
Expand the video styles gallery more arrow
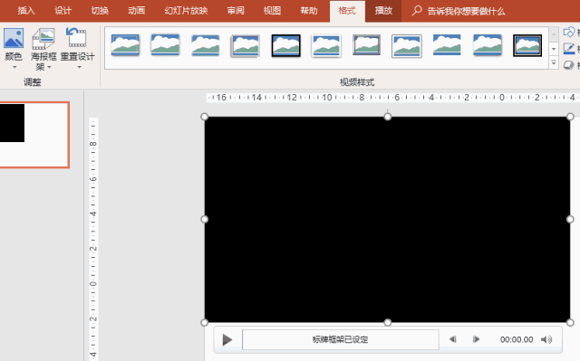coord(554,63)
